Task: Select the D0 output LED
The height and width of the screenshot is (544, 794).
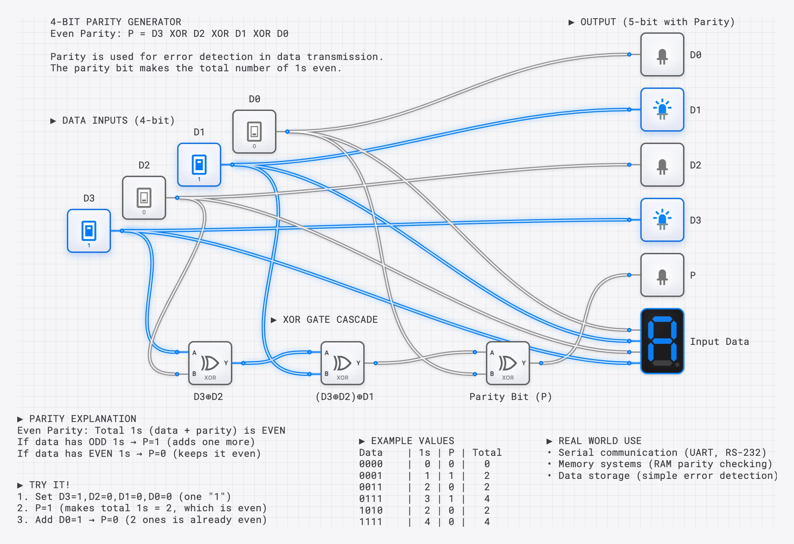Action: (x=662, y=55)
